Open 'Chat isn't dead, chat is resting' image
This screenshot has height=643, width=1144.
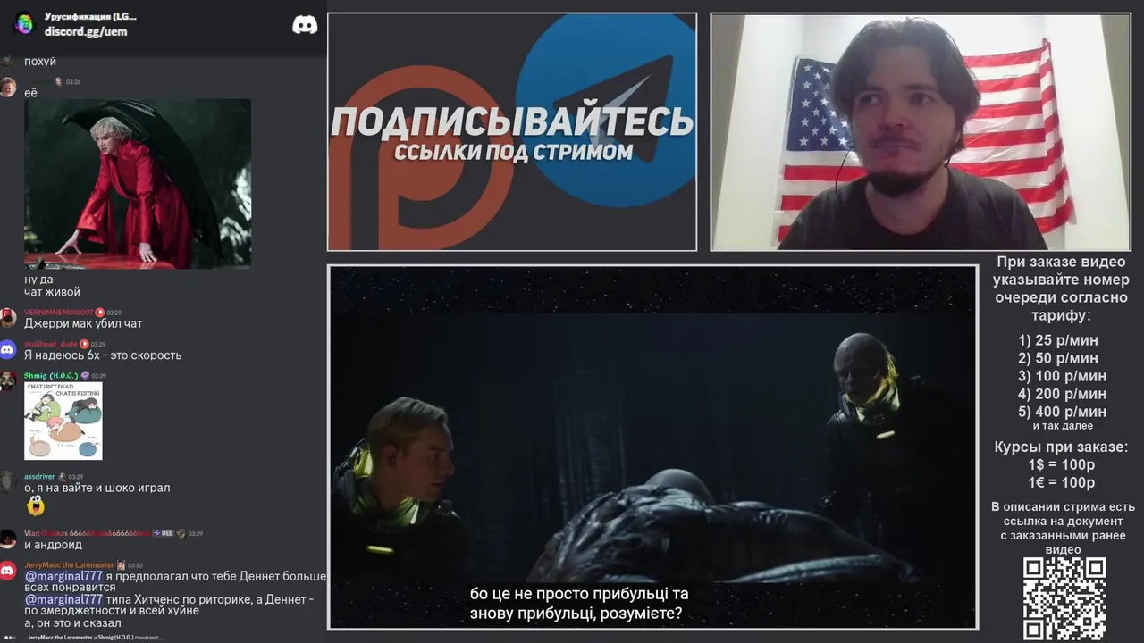(63, 421)
